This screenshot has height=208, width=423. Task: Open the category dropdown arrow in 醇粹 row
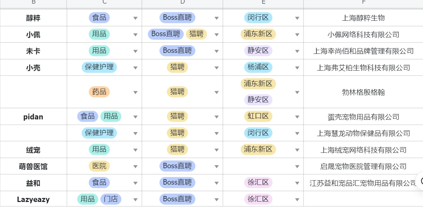click(x=135, y=18)
